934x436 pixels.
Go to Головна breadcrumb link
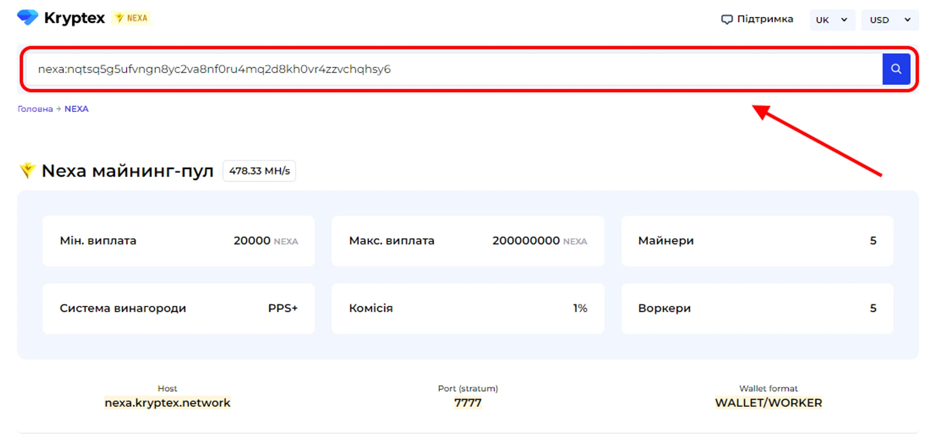(x=35, y=109)
